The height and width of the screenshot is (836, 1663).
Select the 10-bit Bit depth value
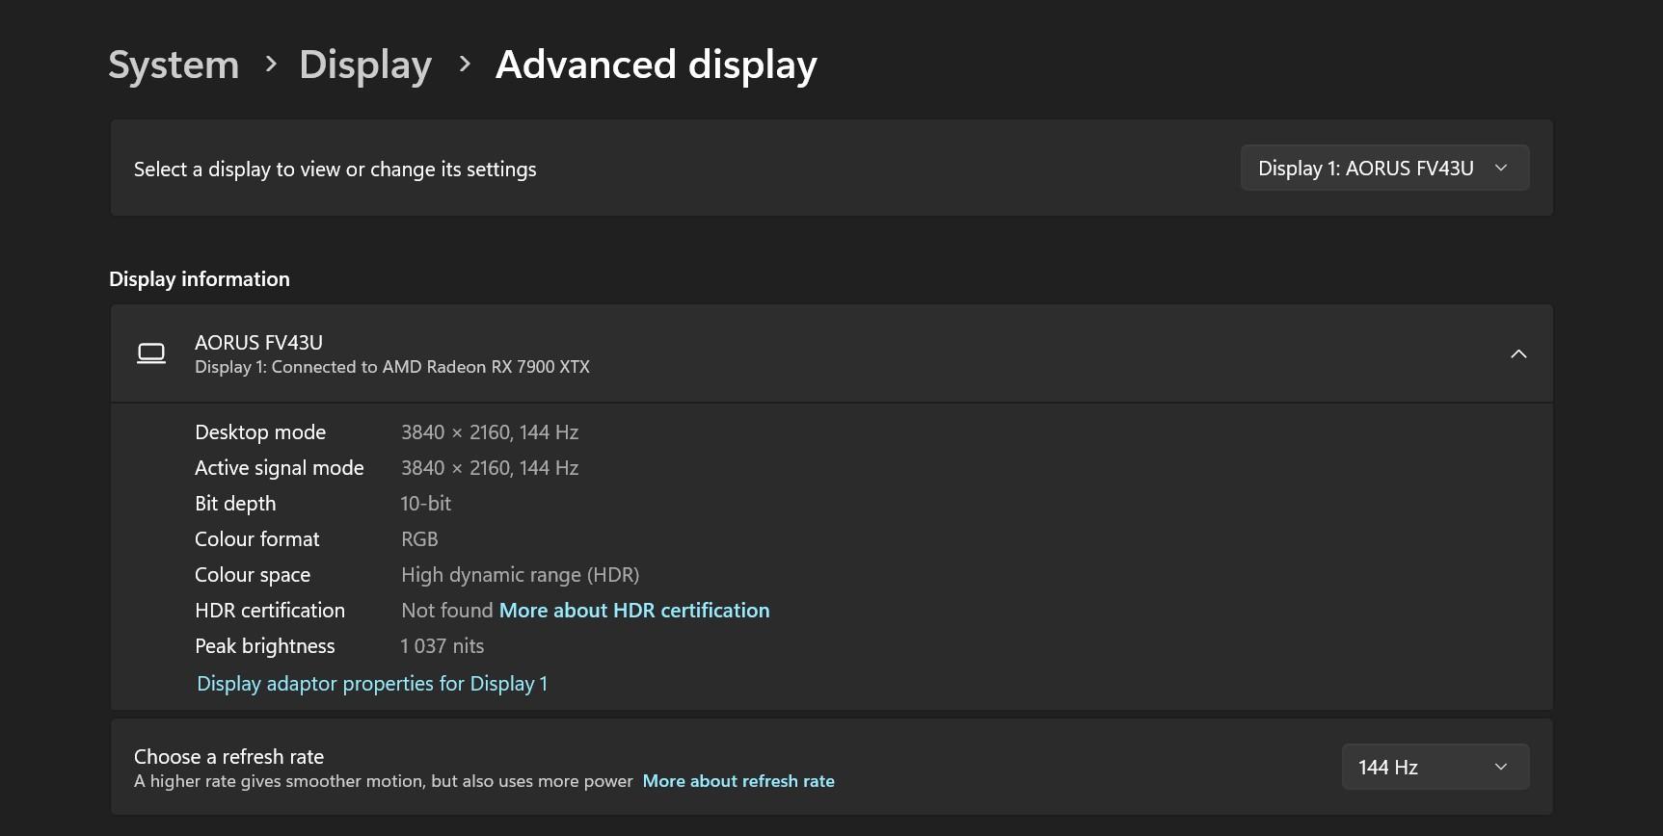tap(425, 504)
